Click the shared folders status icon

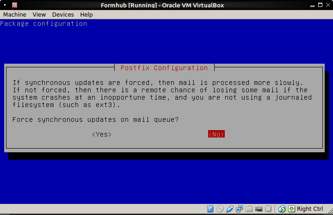coord(249,209)
